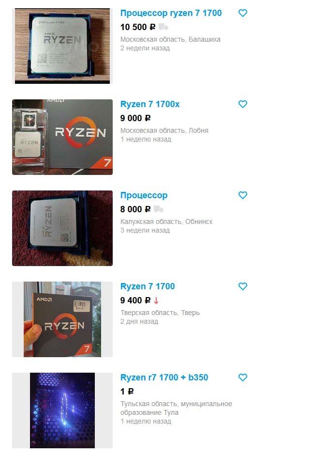The height and width of the screenshot is (457, 327).
Task: Toggle heart on the 8 000 ₽ Процессор listing
Action: (243, 195)
